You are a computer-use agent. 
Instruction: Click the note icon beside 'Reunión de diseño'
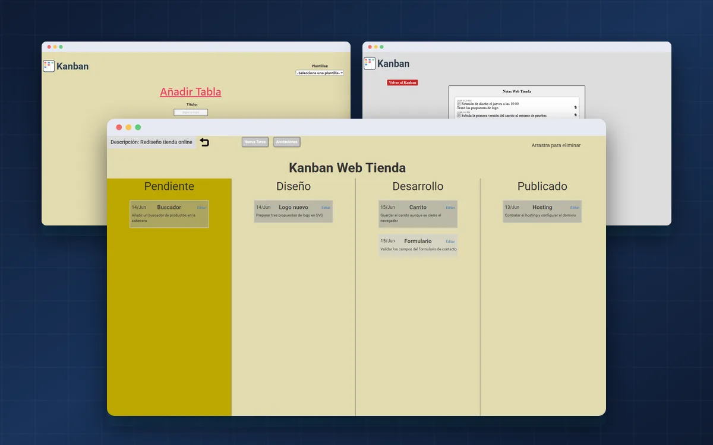point(459,104)
